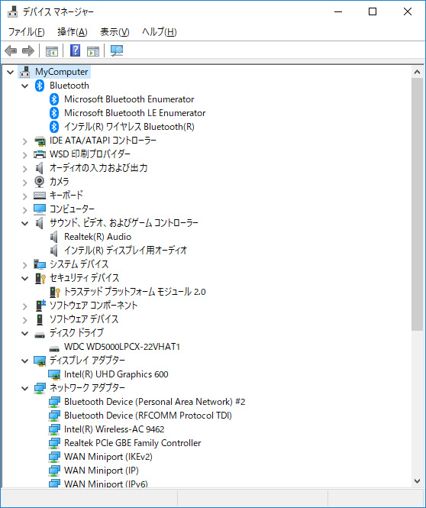Screen dimensions: 426x508
Task: Expand the ソフトウェア コンポーネント category
Action: point(25,306)
